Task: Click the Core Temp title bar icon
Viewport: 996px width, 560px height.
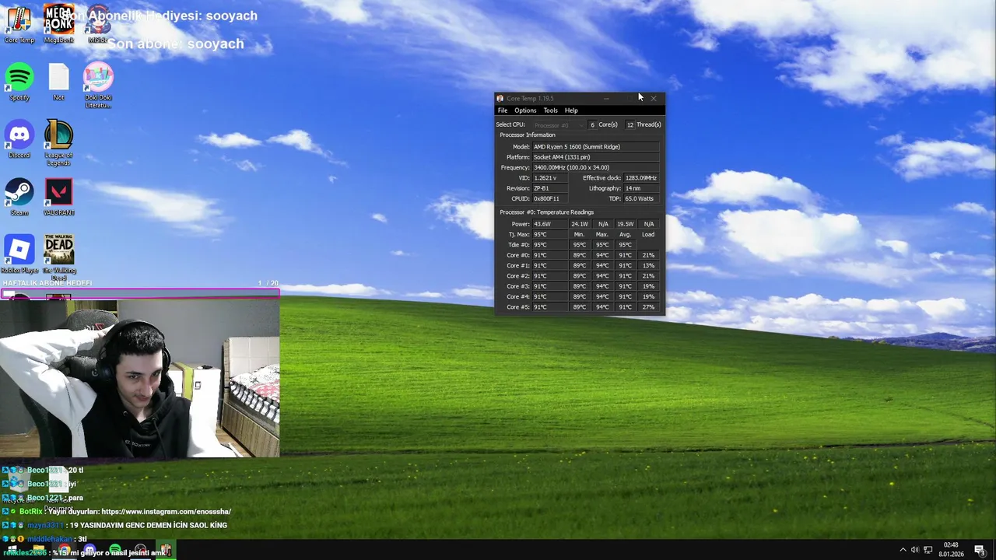Action: pos(500,98)
